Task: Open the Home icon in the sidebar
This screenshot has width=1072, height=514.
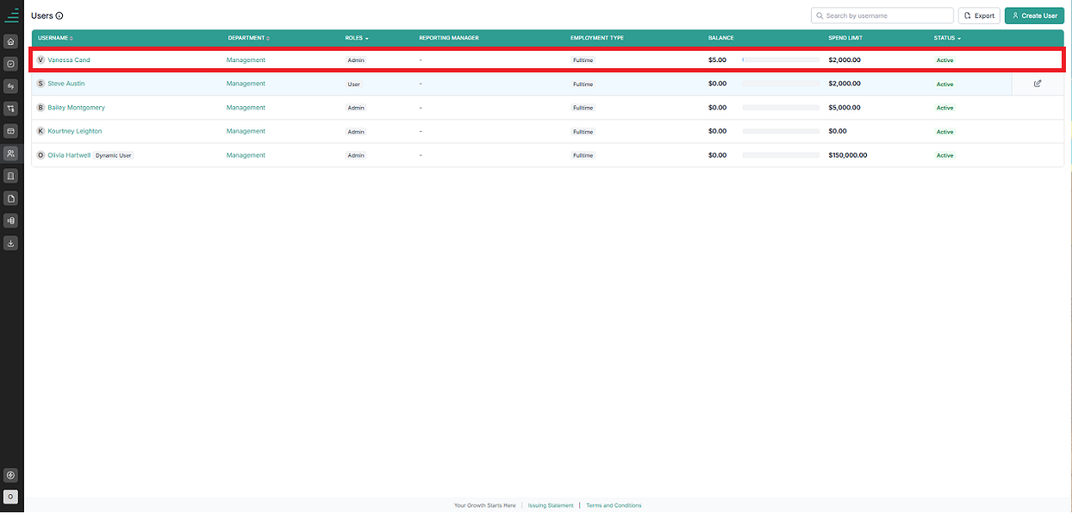Action: (x=10, y=41)
